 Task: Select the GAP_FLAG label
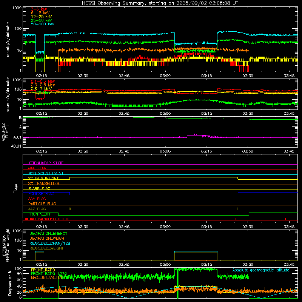[x=37, y=168]
